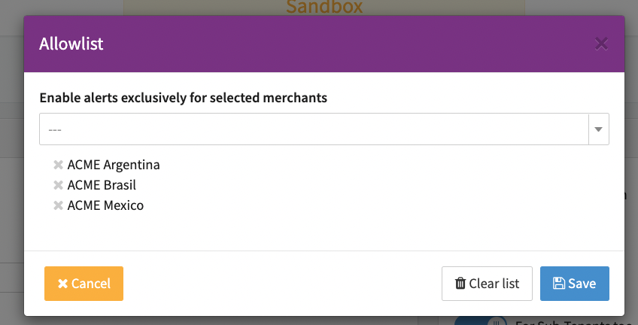Select the ACME Argentina list entry
The image size is (638, 325).
(x=114, y=165)
